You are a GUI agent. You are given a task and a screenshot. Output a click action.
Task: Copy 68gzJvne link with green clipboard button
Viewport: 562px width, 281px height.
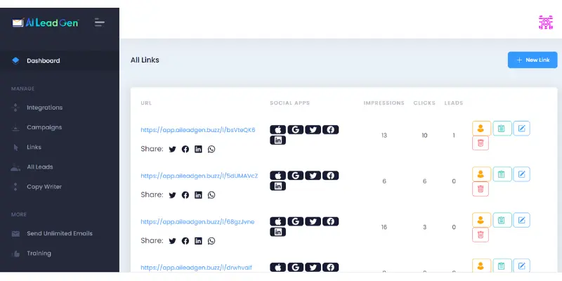pyautogui.click(x=502, y=220)
